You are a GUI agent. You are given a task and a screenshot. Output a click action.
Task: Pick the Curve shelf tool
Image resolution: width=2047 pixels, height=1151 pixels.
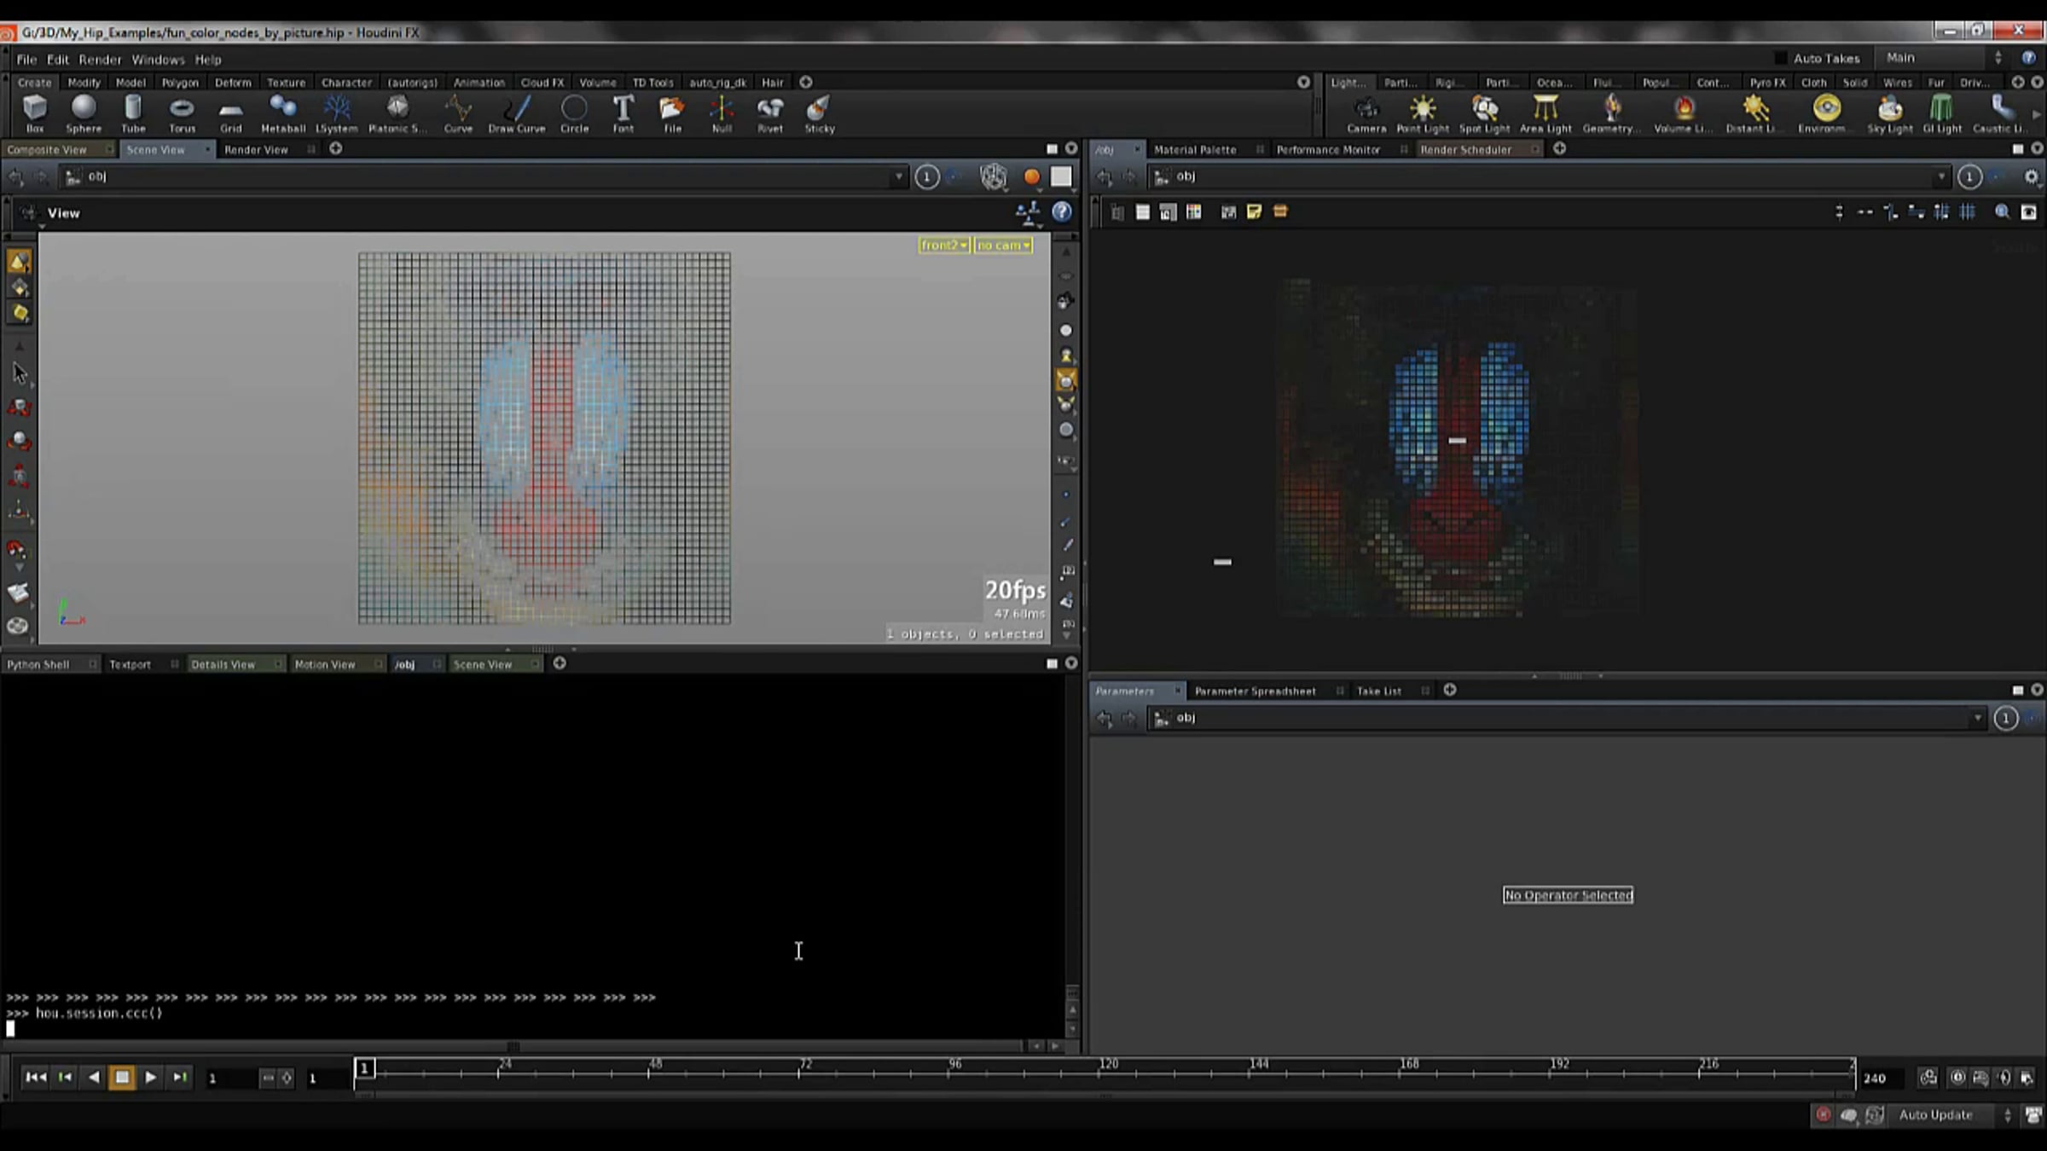point(458,113)
